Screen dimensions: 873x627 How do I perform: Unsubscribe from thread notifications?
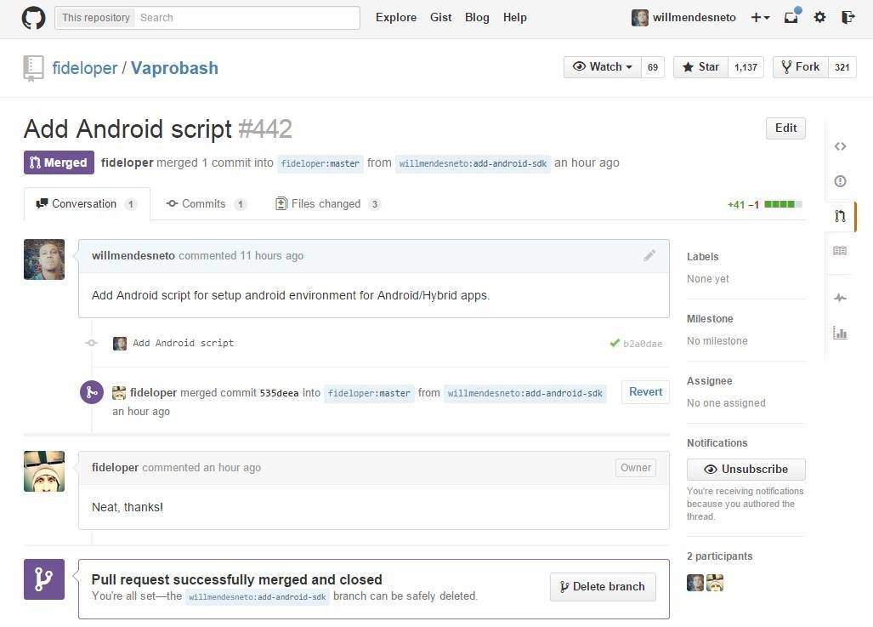tap(746, 470)
